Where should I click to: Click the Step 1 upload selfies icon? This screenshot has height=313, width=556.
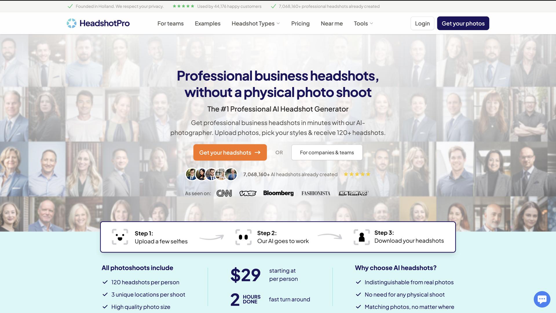click(120, 237)
